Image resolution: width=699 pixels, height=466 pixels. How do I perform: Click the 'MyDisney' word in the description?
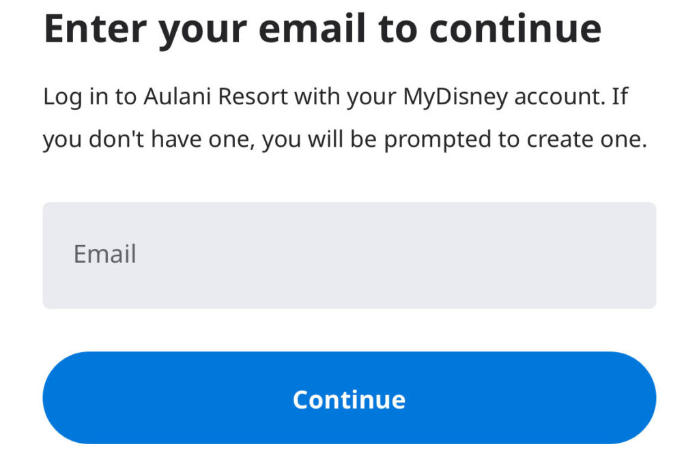point(455,97)
